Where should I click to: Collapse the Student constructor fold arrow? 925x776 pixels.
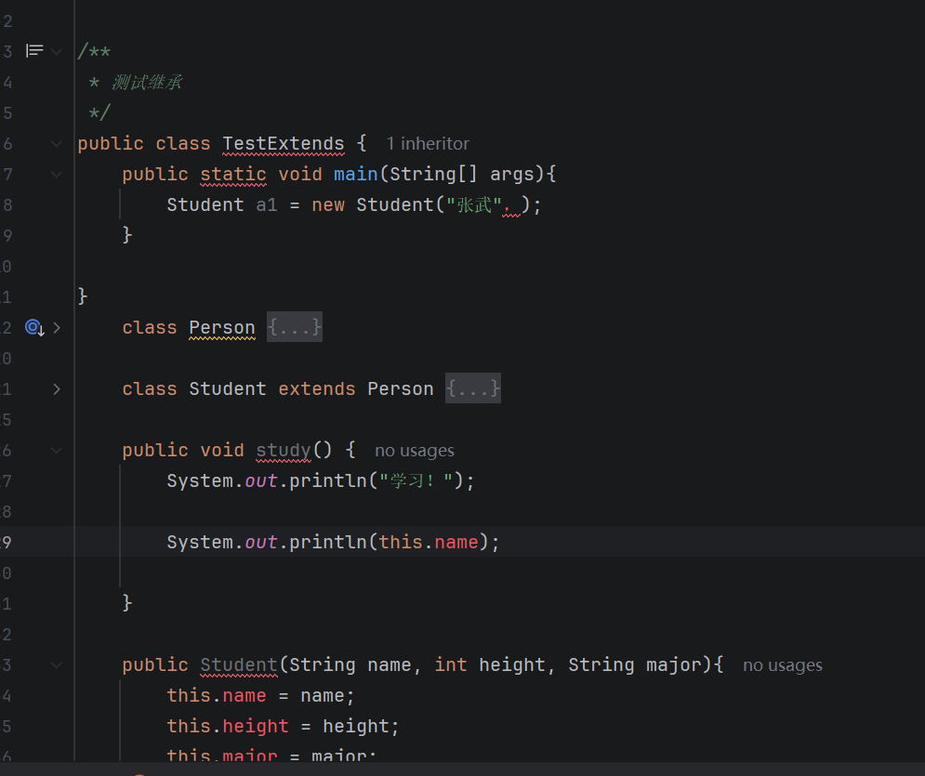click(x=57, y=665)
